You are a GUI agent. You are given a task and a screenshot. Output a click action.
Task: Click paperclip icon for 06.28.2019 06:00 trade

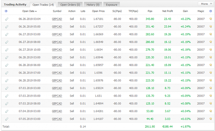click(7, 65)
